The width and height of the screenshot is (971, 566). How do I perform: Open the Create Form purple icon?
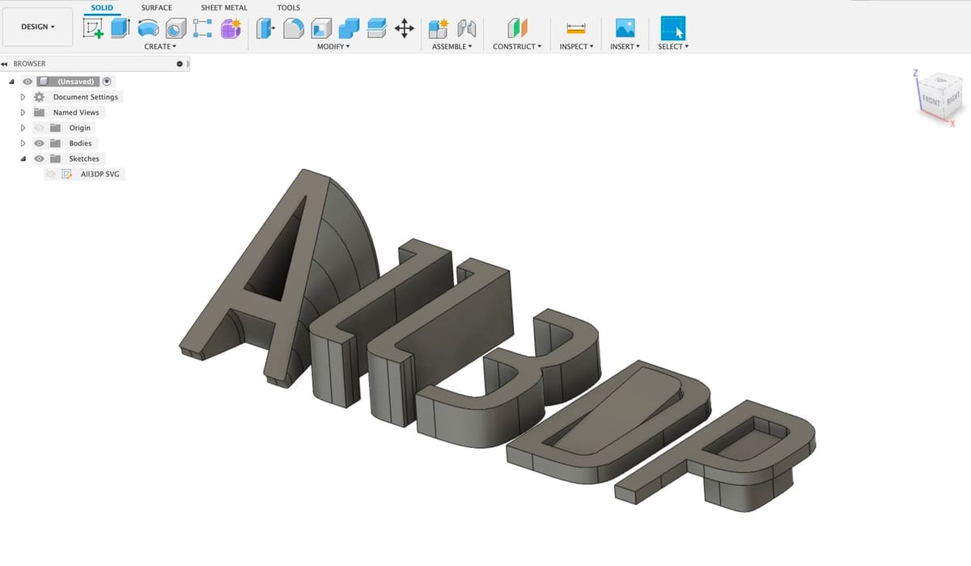coord(231,28)
